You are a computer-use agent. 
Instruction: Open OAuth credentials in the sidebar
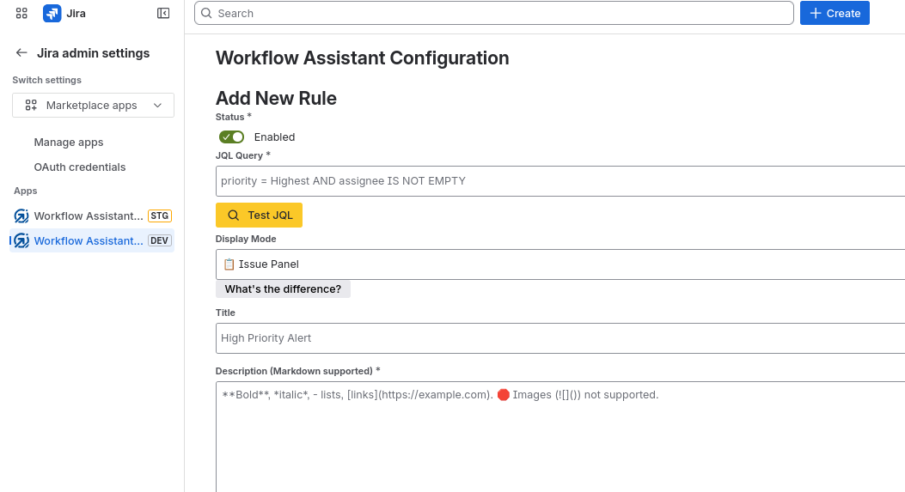[80, 167]
